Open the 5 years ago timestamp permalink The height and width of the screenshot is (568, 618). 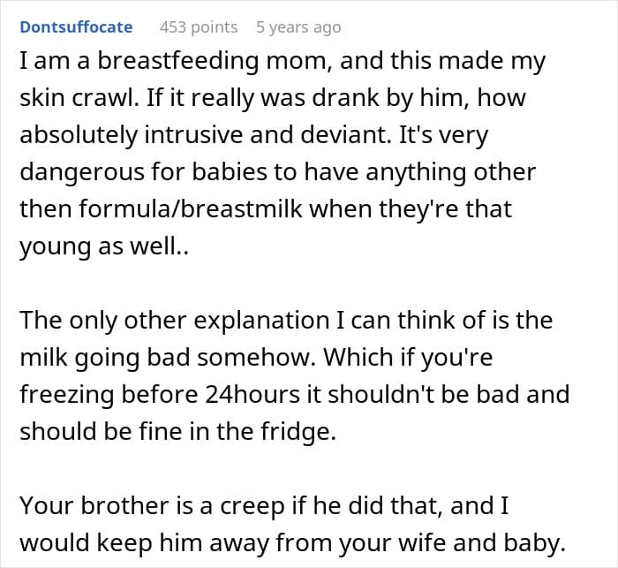(x=298, y=27)
